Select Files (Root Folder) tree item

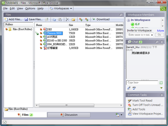coord(22,29)
